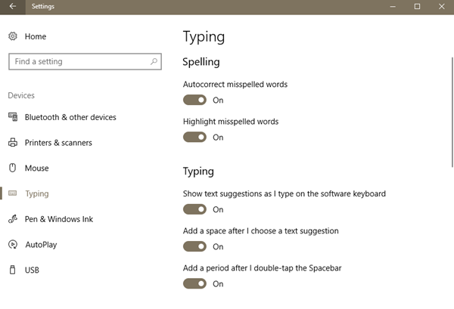
Task: Select the Mouse settings page
Action: 37,168
